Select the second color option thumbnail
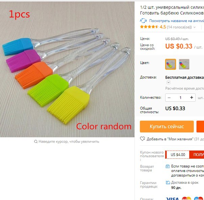 click(x=184, y=64)
